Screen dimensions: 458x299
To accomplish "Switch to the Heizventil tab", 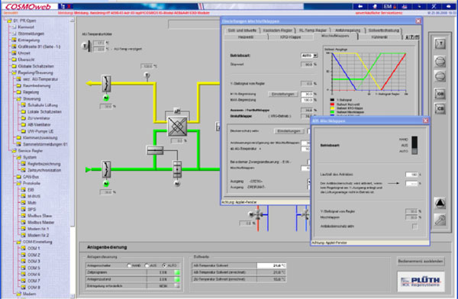I will pyautogui.click(x=246, y=37).
